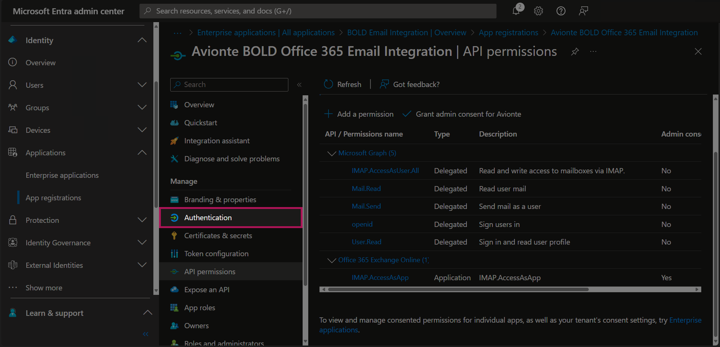Open more options ellipsis beside title

[593, 51]
